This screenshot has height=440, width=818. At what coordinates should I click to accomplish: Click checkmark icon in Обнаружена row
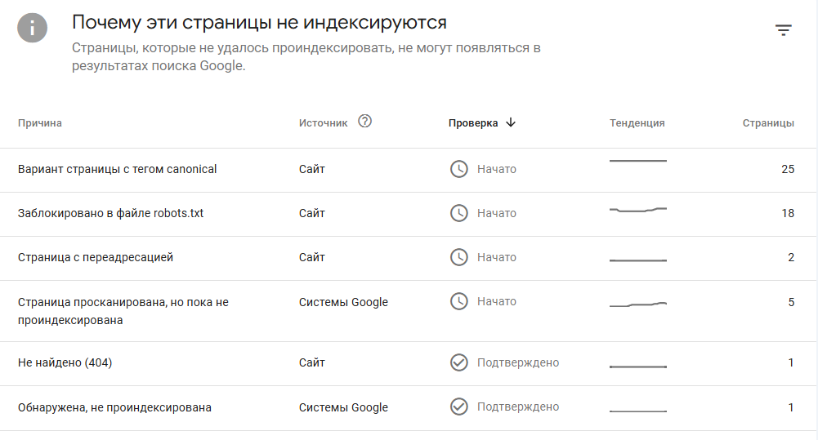459,407
